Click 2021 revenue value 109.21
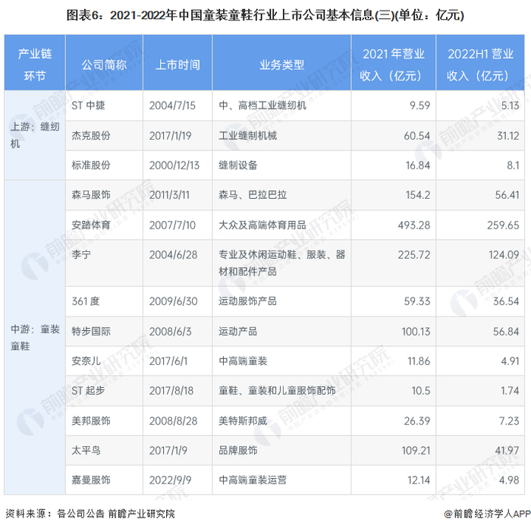 [x=416, y=450]
